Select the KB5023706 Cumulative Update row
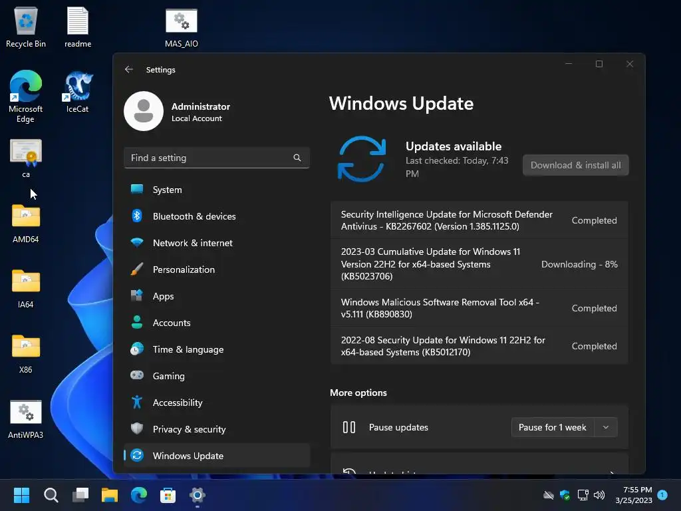 479,263
